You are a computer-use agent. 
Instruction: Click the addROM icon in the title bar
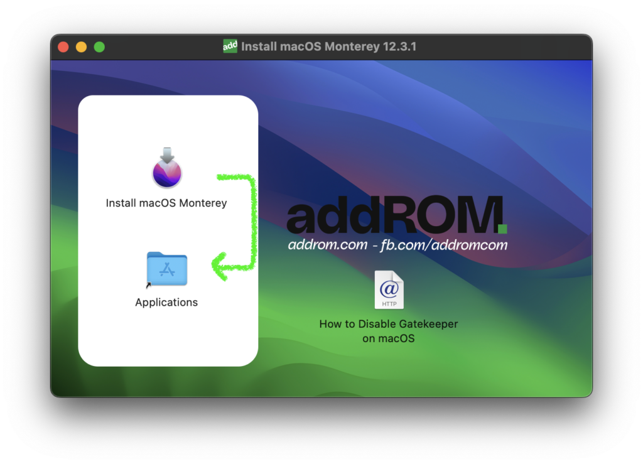point(230,46)
